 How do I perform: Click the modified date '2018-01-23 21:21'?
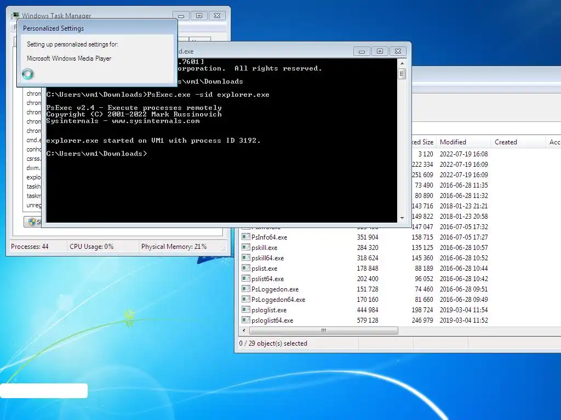463,206
